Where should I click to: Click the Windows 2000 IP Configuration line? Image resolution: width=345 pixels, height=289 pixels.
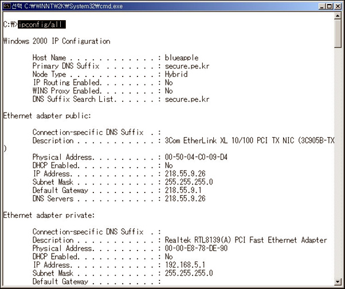57,41
